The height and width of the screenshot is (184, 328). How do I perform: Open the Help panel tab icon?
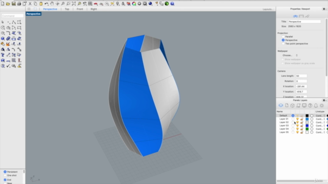pos(310,106)
